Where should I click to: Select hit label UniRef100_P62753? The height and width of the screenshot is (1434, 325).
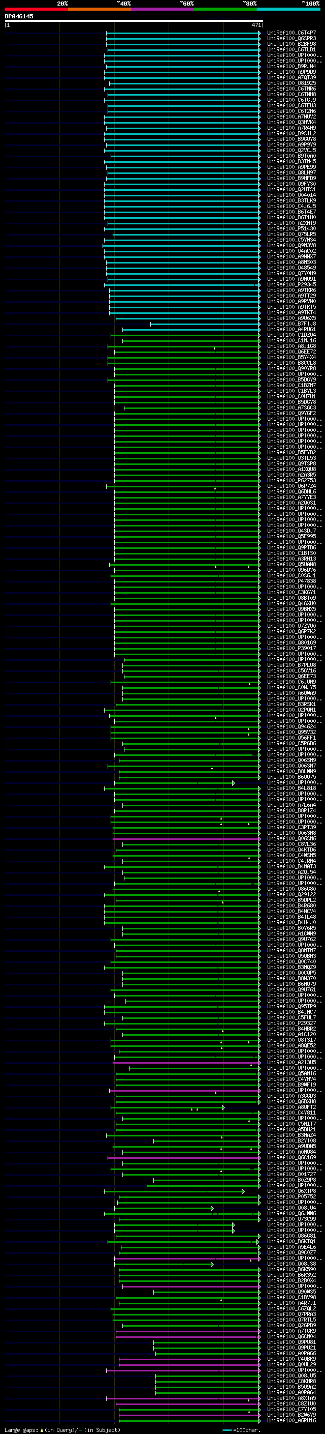coord(291,480)
